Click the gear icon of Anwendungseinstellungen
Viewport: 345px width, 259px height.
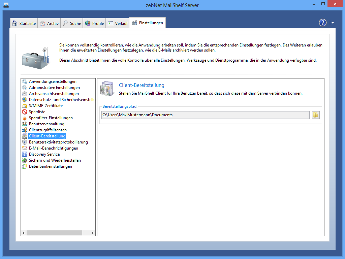click(x=25, y=82)
